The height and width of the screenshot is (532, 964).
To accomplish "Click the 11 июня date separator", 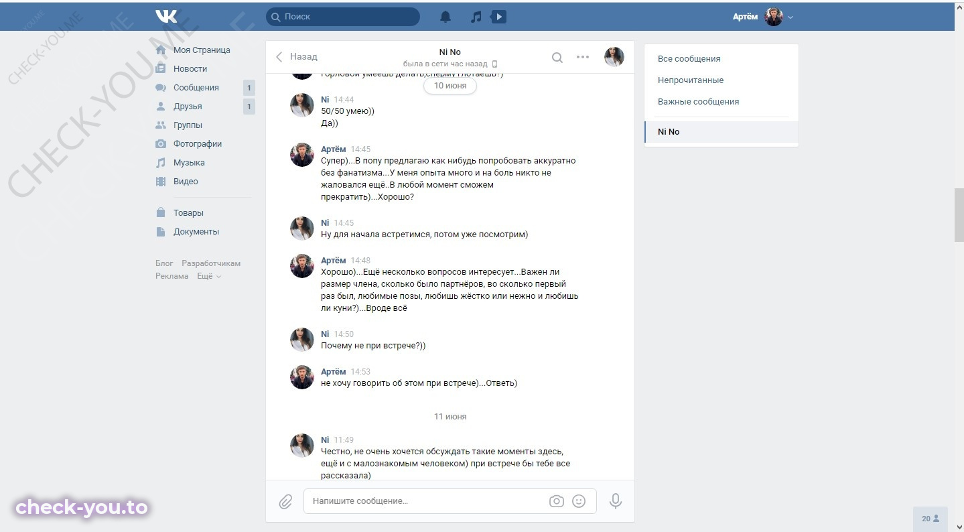I will (450, 417).
